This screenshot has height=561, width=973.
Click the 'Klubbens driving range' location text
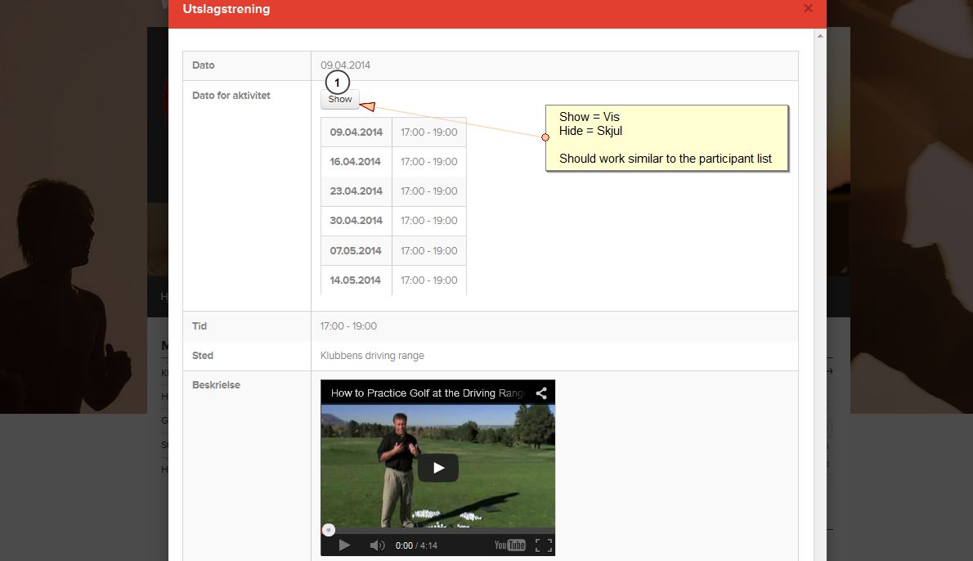tap(372, 356)
